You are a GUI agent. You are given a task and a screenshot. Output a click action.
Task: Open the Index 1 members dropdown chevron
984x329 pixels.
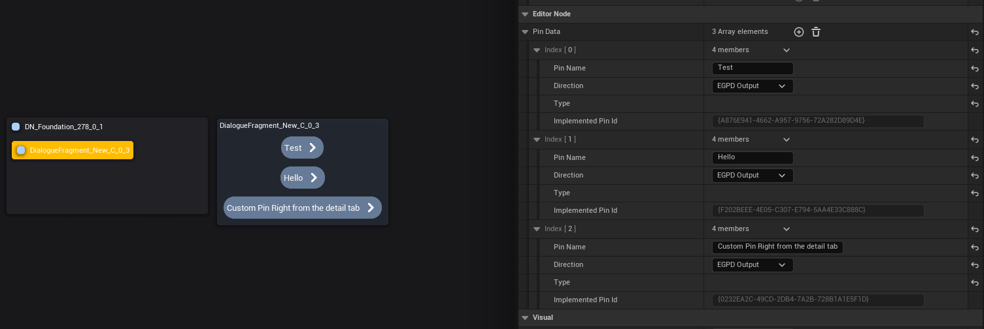point(787,140)
